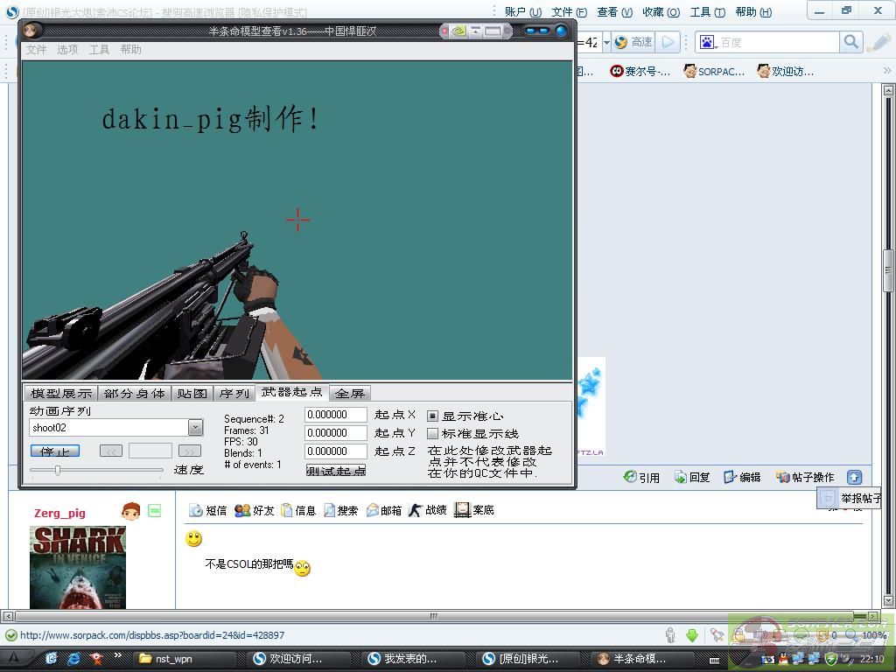Viewport: 896px width, 672px height.
Task: Click the 回复 reply icon
Action: tap(680, 477)
